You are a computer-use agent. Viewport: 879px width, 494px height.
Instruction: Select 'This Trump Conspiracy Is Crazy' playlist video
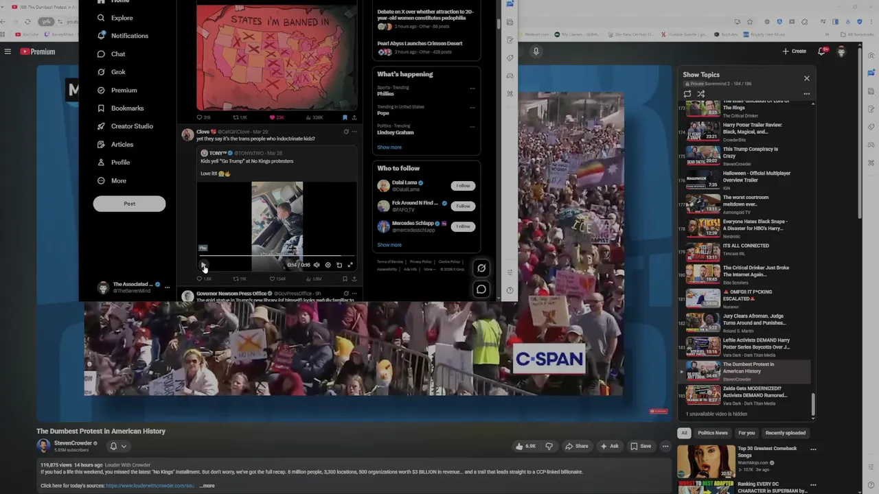coord(744,156)
